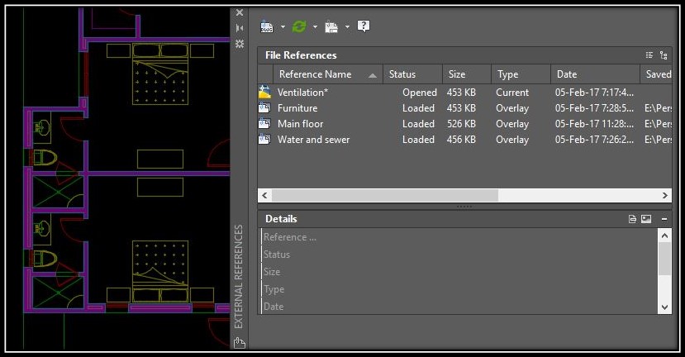Sort by the Date column header
This screenshot has height=357, width=685.
pos(595,74)
